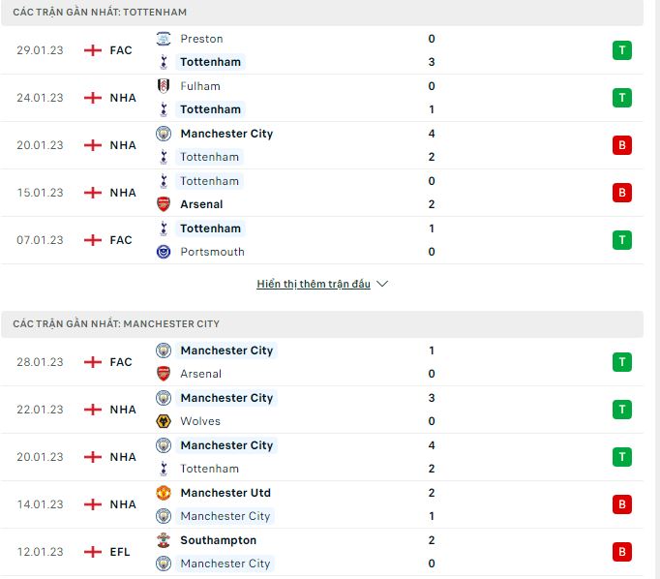Open the Fulham team name link
The image size is (660, 579).
pos(200,86)
